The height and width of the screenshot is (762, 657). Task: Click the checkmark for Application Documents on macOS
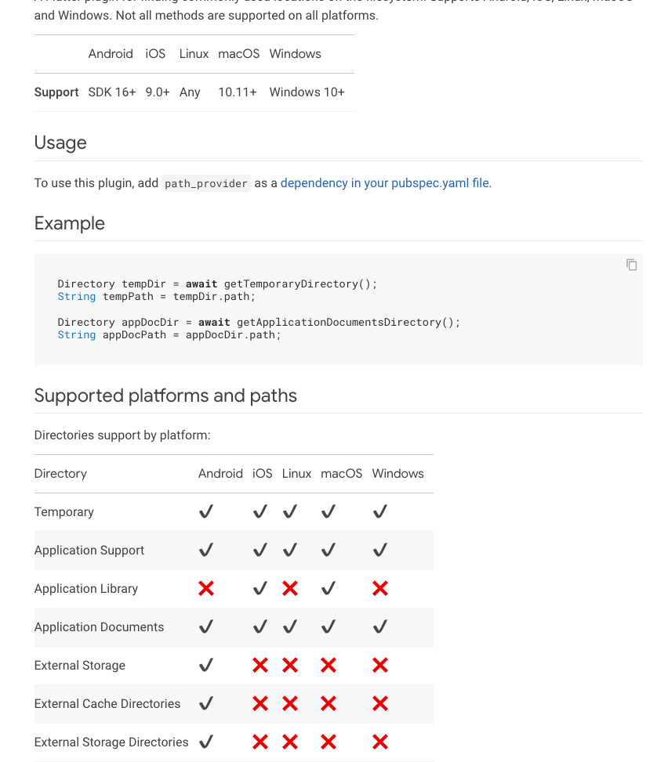tap(328, 627)
